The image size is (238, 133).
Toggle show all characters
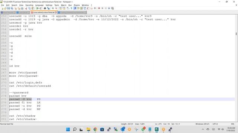pos(71,8)
